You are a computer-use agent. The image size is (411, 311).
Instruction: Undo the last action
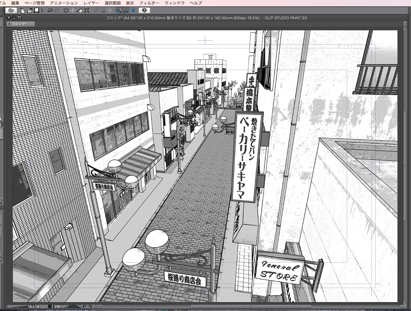[x=50, y=12]
